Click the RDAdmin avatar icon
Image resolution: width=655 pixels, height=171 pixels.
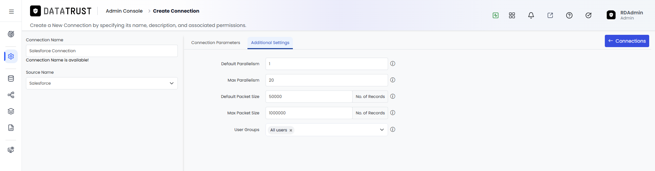[611, 15]
